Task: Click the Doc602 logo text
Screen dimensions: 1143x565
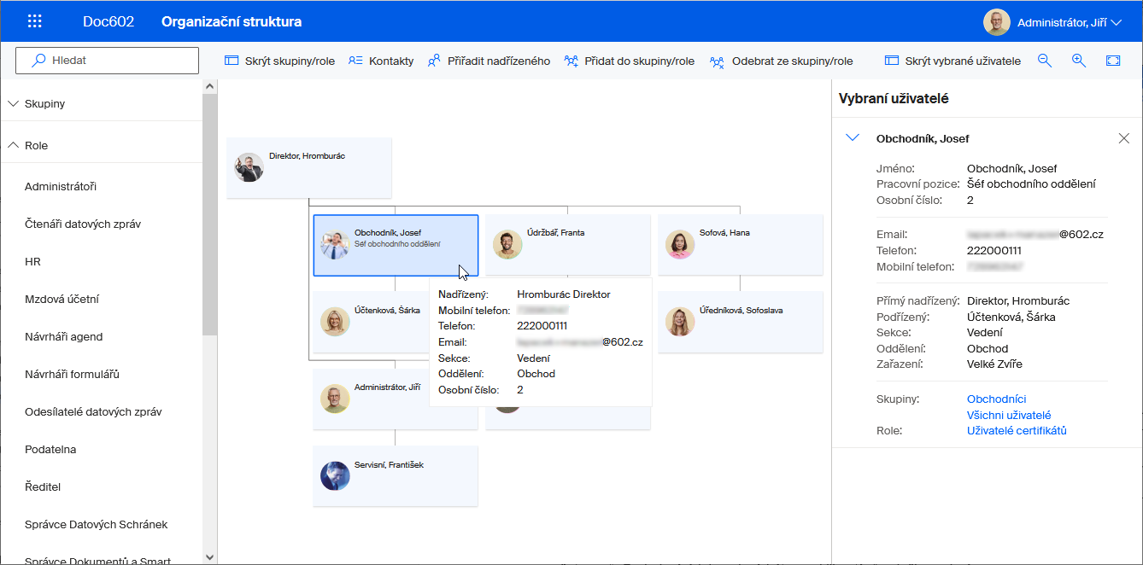Action: coord(108,21)
